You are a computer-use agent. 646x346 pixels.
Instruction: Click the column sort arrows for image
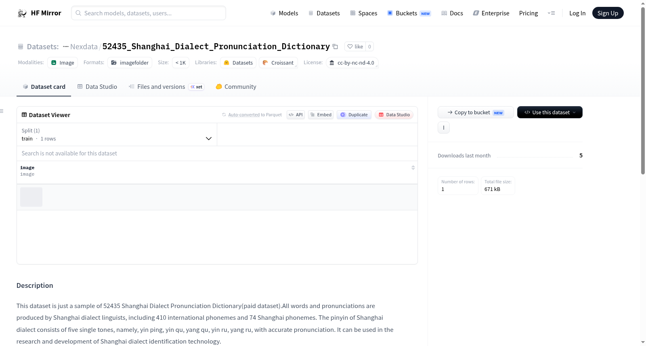[x=413, y=168]
